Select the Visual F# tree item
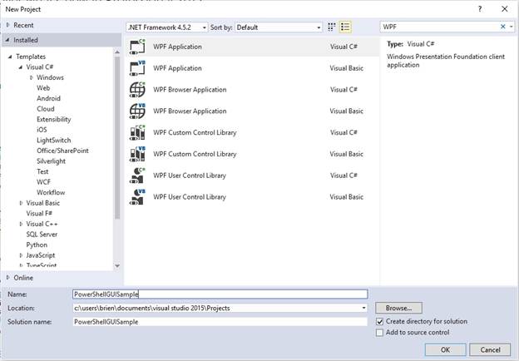The height and width of the screenshot is (361, 519). tap(39, 214)
